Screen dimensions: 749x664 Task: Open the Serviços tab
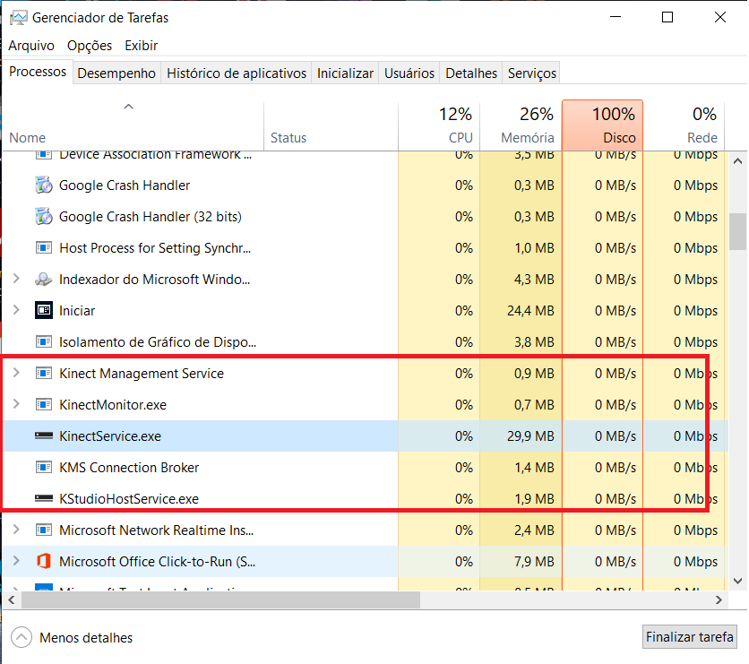coord(532,73)
